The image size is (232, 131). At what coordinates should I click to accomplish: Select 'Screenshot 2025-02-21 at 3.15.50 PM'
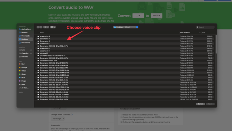[125, 63]
